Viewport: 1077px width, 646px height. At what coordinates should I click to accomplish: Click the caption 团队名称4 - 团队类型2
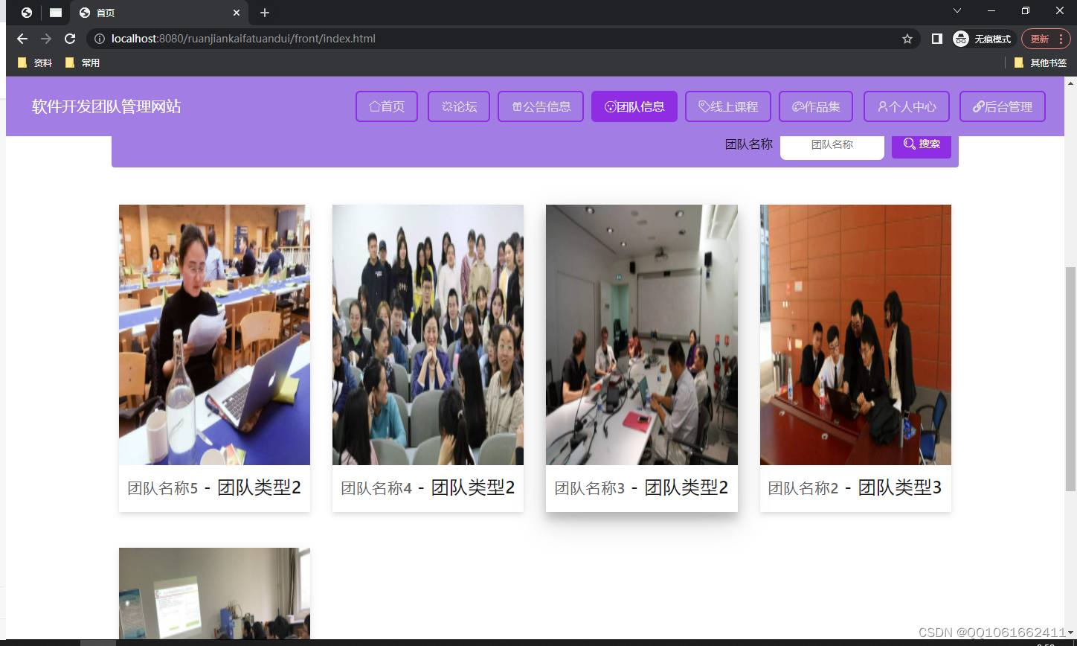(x=428, y=487)
